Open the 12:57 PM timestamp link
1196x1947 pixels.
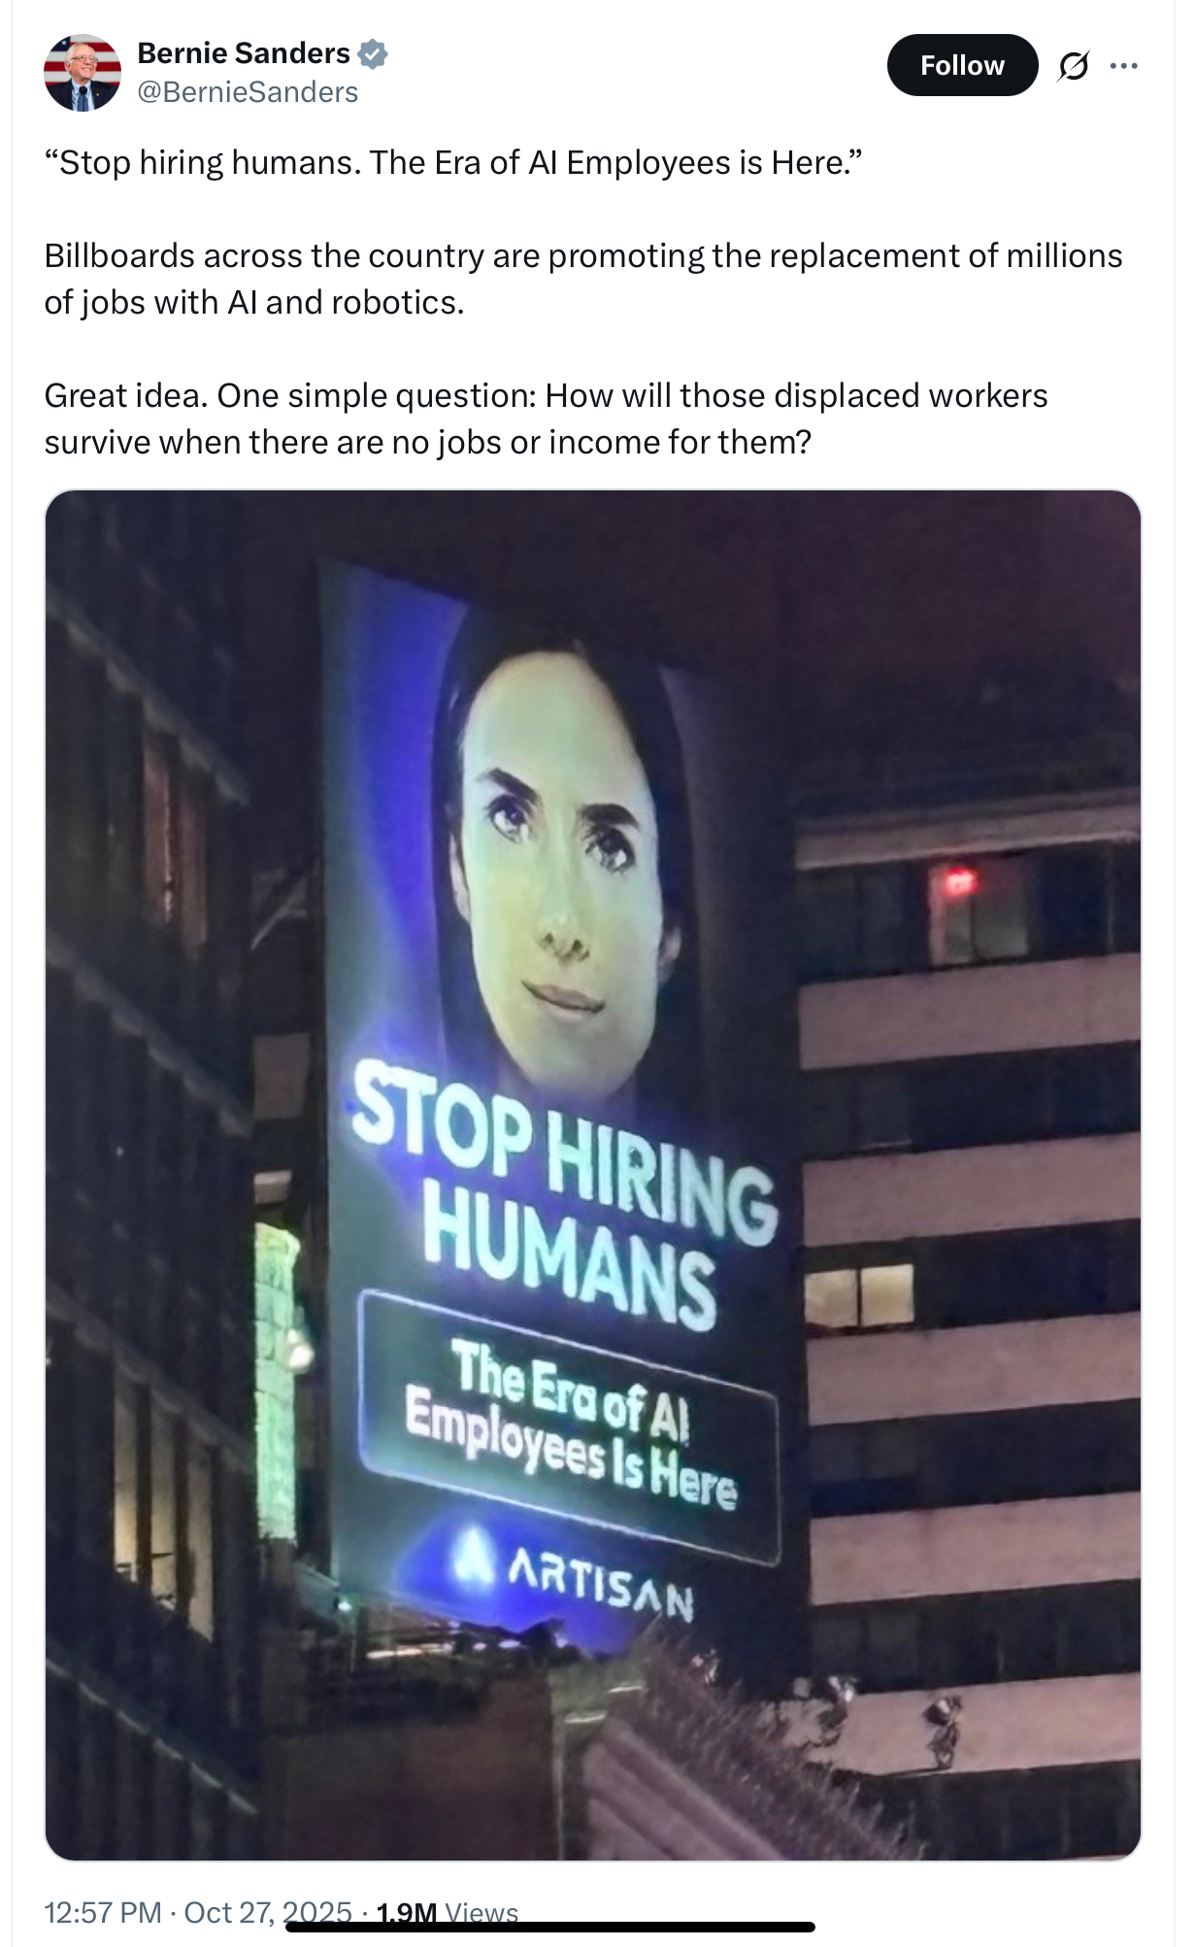(x=103, y=1912)
